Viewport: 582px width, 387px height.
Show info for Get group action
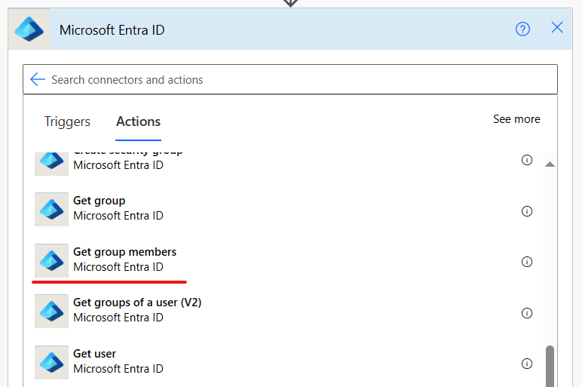coord(527,211)
